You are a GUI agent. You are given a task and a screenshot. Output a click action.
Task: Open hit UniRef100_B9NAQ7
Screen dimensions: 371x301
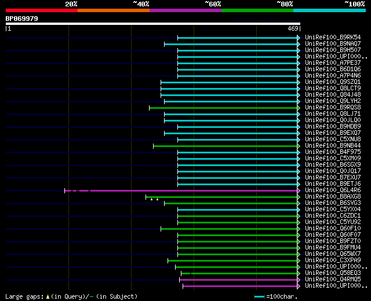point(333,44)
